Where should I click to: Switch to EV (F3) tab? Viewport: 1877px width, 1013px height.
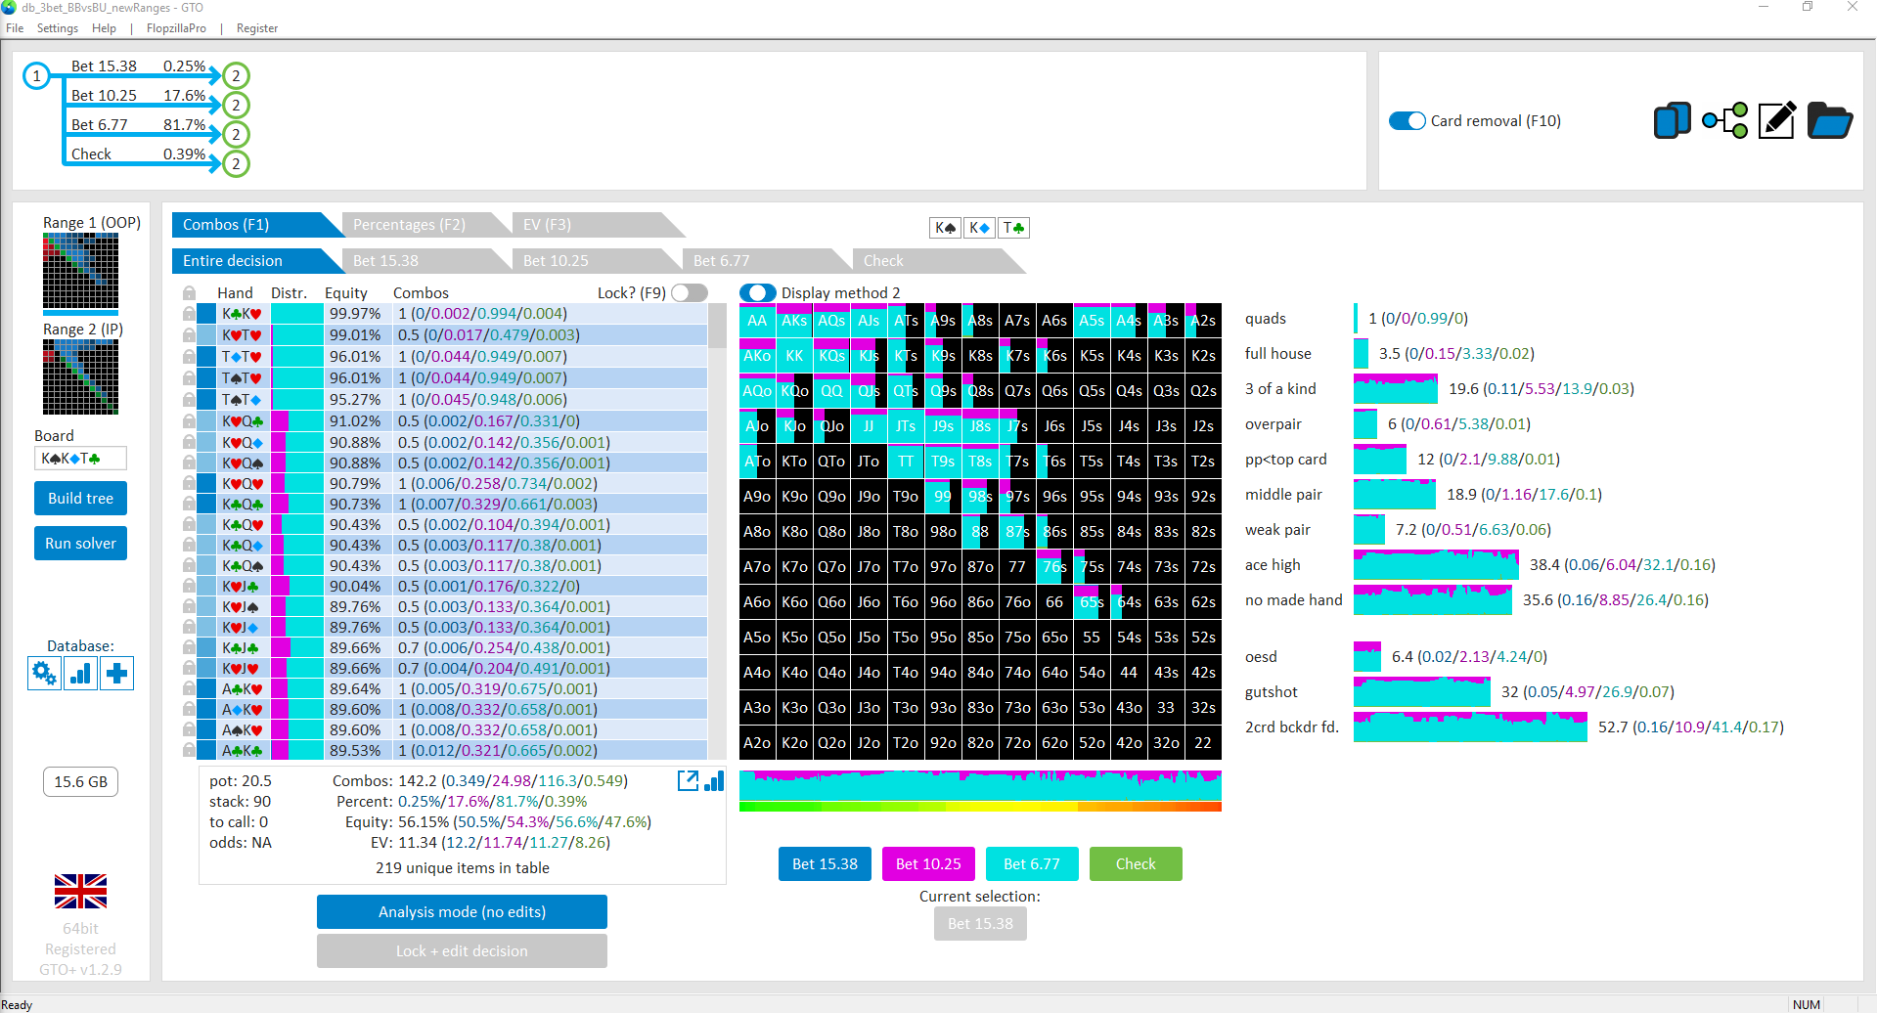[x=591, y=225]
